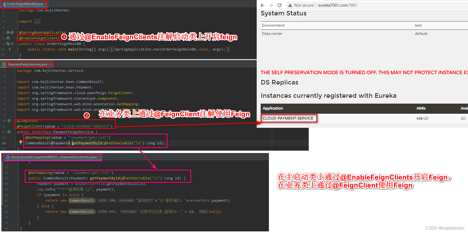
Task: Click second Spring gutter icon with checkmark line 7
Action: [x=12, y=32]
